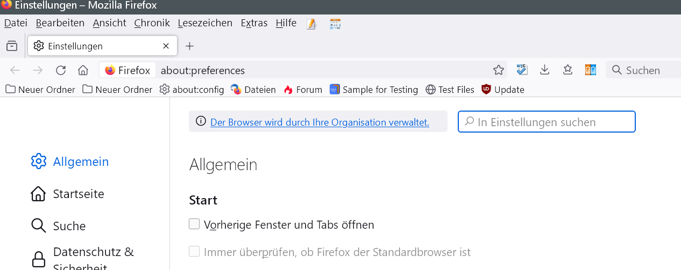Open the Downloads toolbar icon
Screen dimensions: 681x270
point(544,70)
